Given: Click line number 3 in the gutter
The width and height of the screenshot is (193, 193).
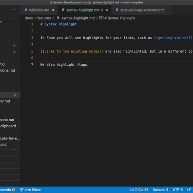Looking at the screenshot, I should pos(32,38).
